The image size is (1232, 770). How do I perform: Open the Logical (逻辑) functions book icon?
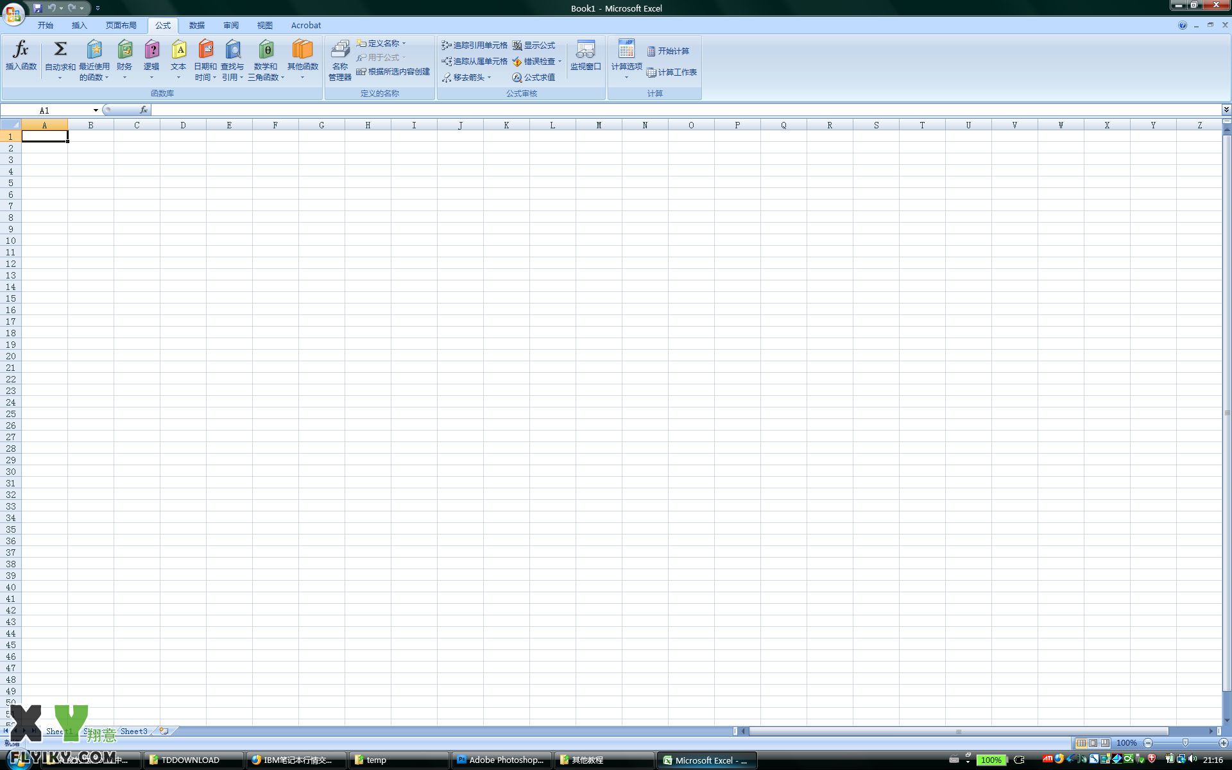pyautogui.click(x=151, y=50)
